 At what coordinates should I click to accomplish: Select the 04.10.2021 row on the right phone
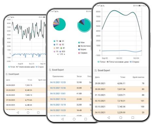click(121, 112)
